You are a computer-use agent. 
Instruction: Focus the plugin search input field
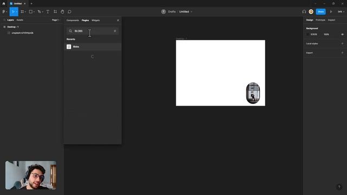(x=93, y=31)
